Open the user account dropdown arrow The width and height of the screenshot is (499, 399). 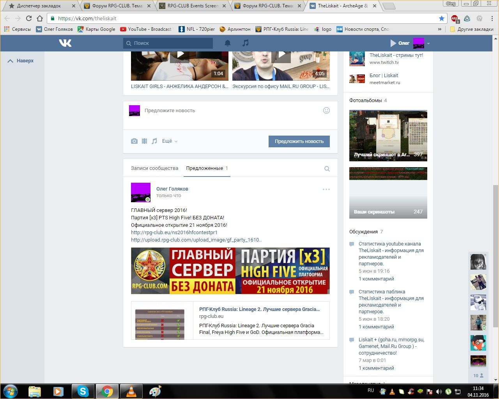click(x=428, y=43)
